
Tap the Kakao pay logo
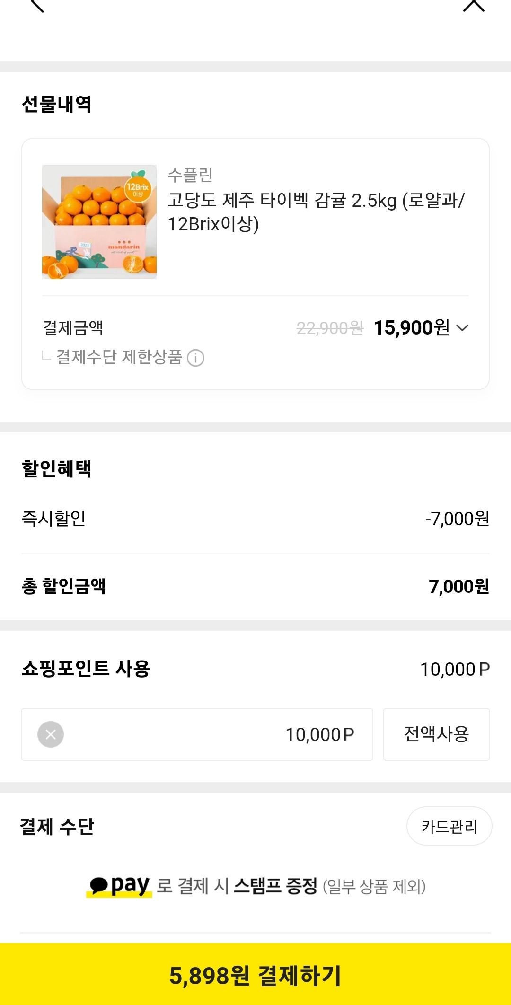[x=119, y=885]
